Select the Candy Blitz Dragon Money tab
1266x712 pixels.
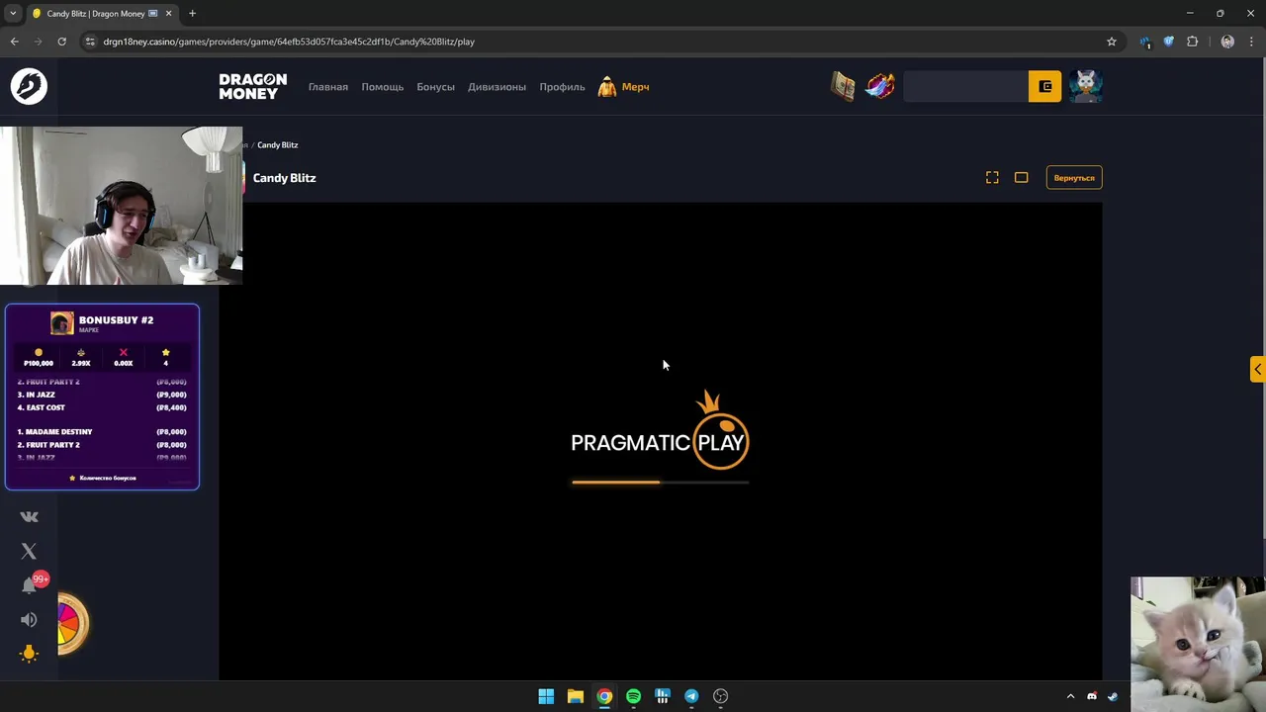(x=97, y=14)
